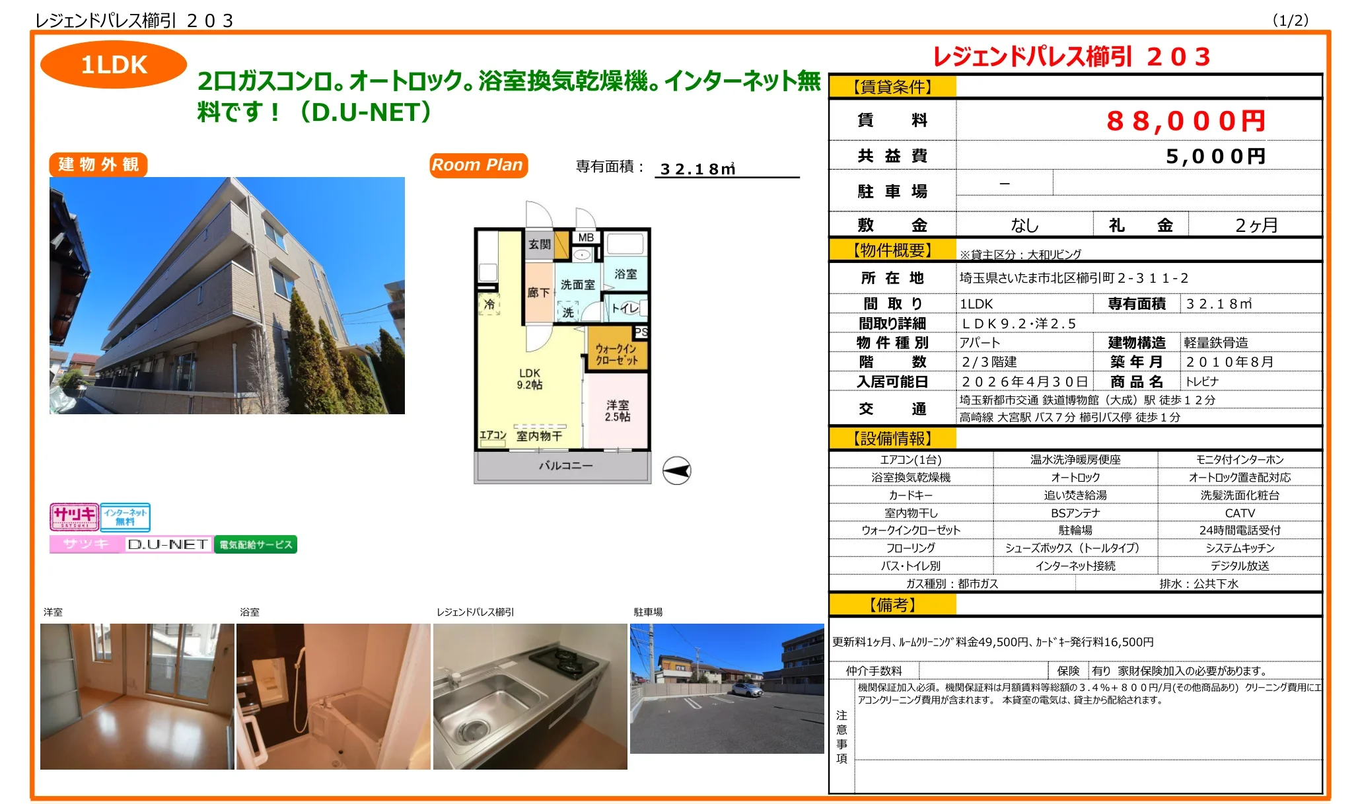Click the インターネット無料 badge icon
This screenshot has width=1358, height=804.
tap(127, 517)
